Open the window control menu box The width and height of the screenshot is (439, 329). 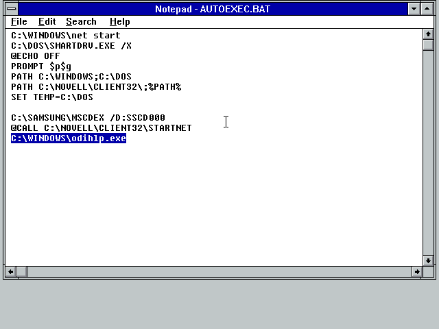[x=12, y=9]
